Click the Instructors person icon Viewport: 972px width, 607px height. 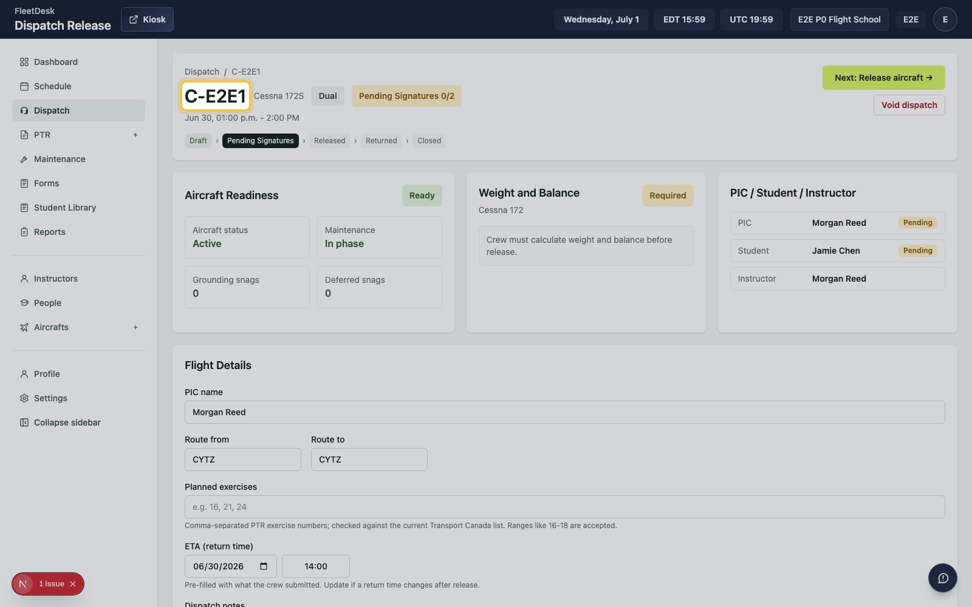click(24, 279)
